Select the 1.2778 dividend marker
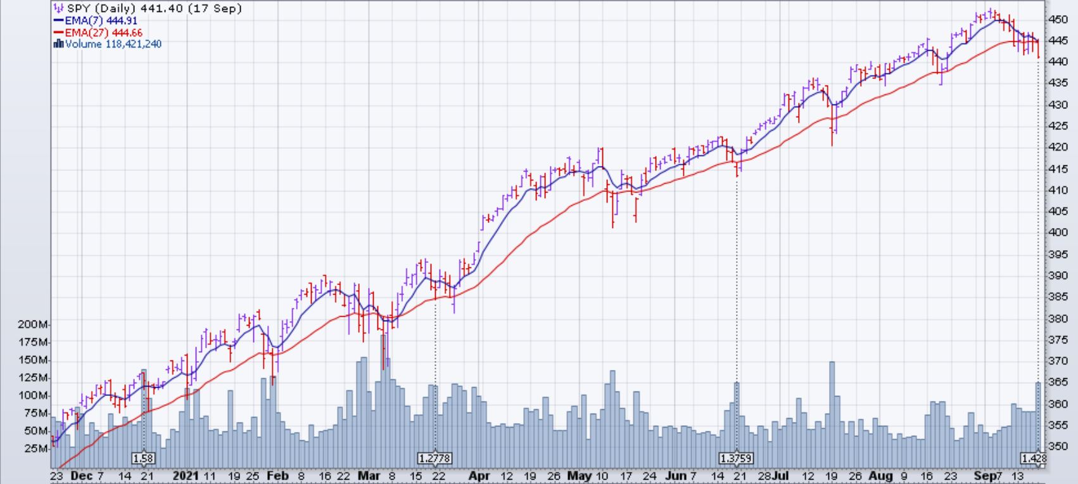This screenshot has width=1078, height=484. pyautogui.click(x=434, y=458)
